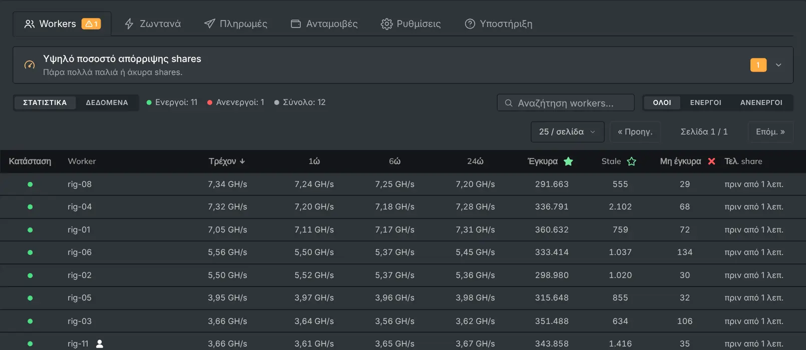
Task: Focus the Αναζήτηση workers search field
Action: pos(566,103)
